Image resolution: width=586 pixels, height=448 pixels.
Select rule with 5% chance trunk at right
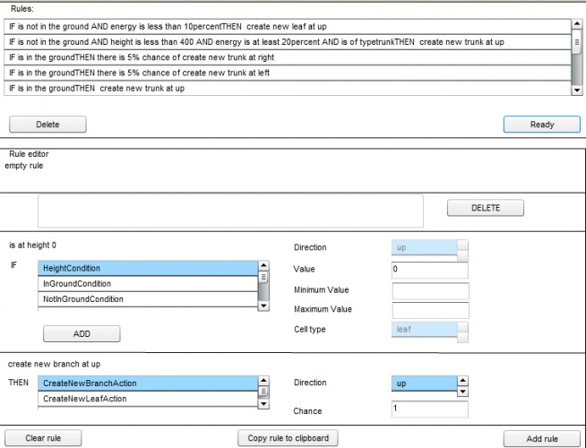click(288, 57)
